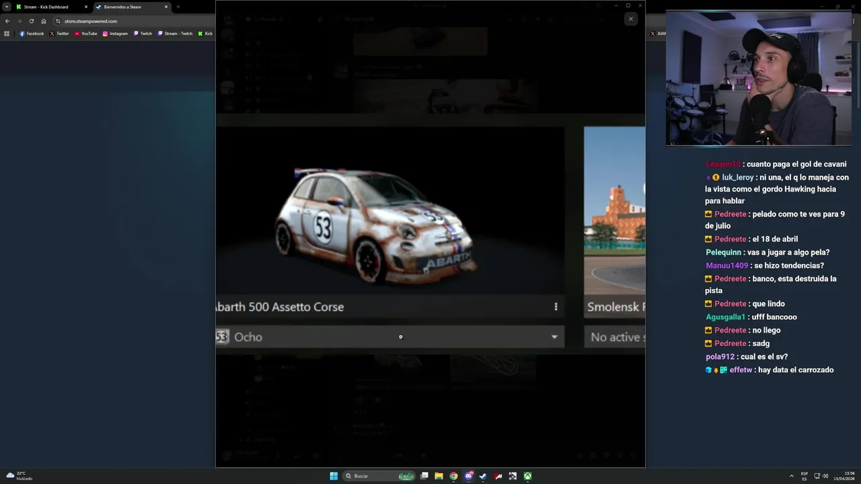This screenshot has width=861, height=484.
Task: Close the enlarged image overlay with the X
Action: tap(631, 19)
